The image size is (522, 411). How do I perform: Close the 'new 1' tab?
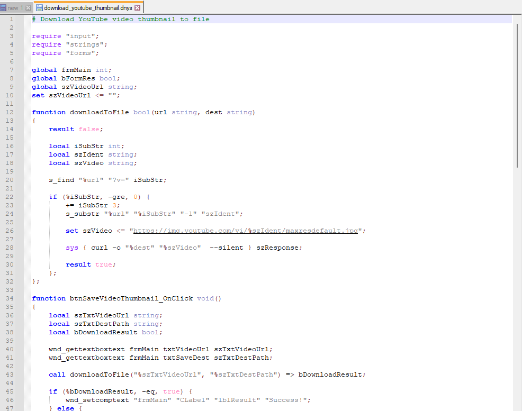click(28, 7)
